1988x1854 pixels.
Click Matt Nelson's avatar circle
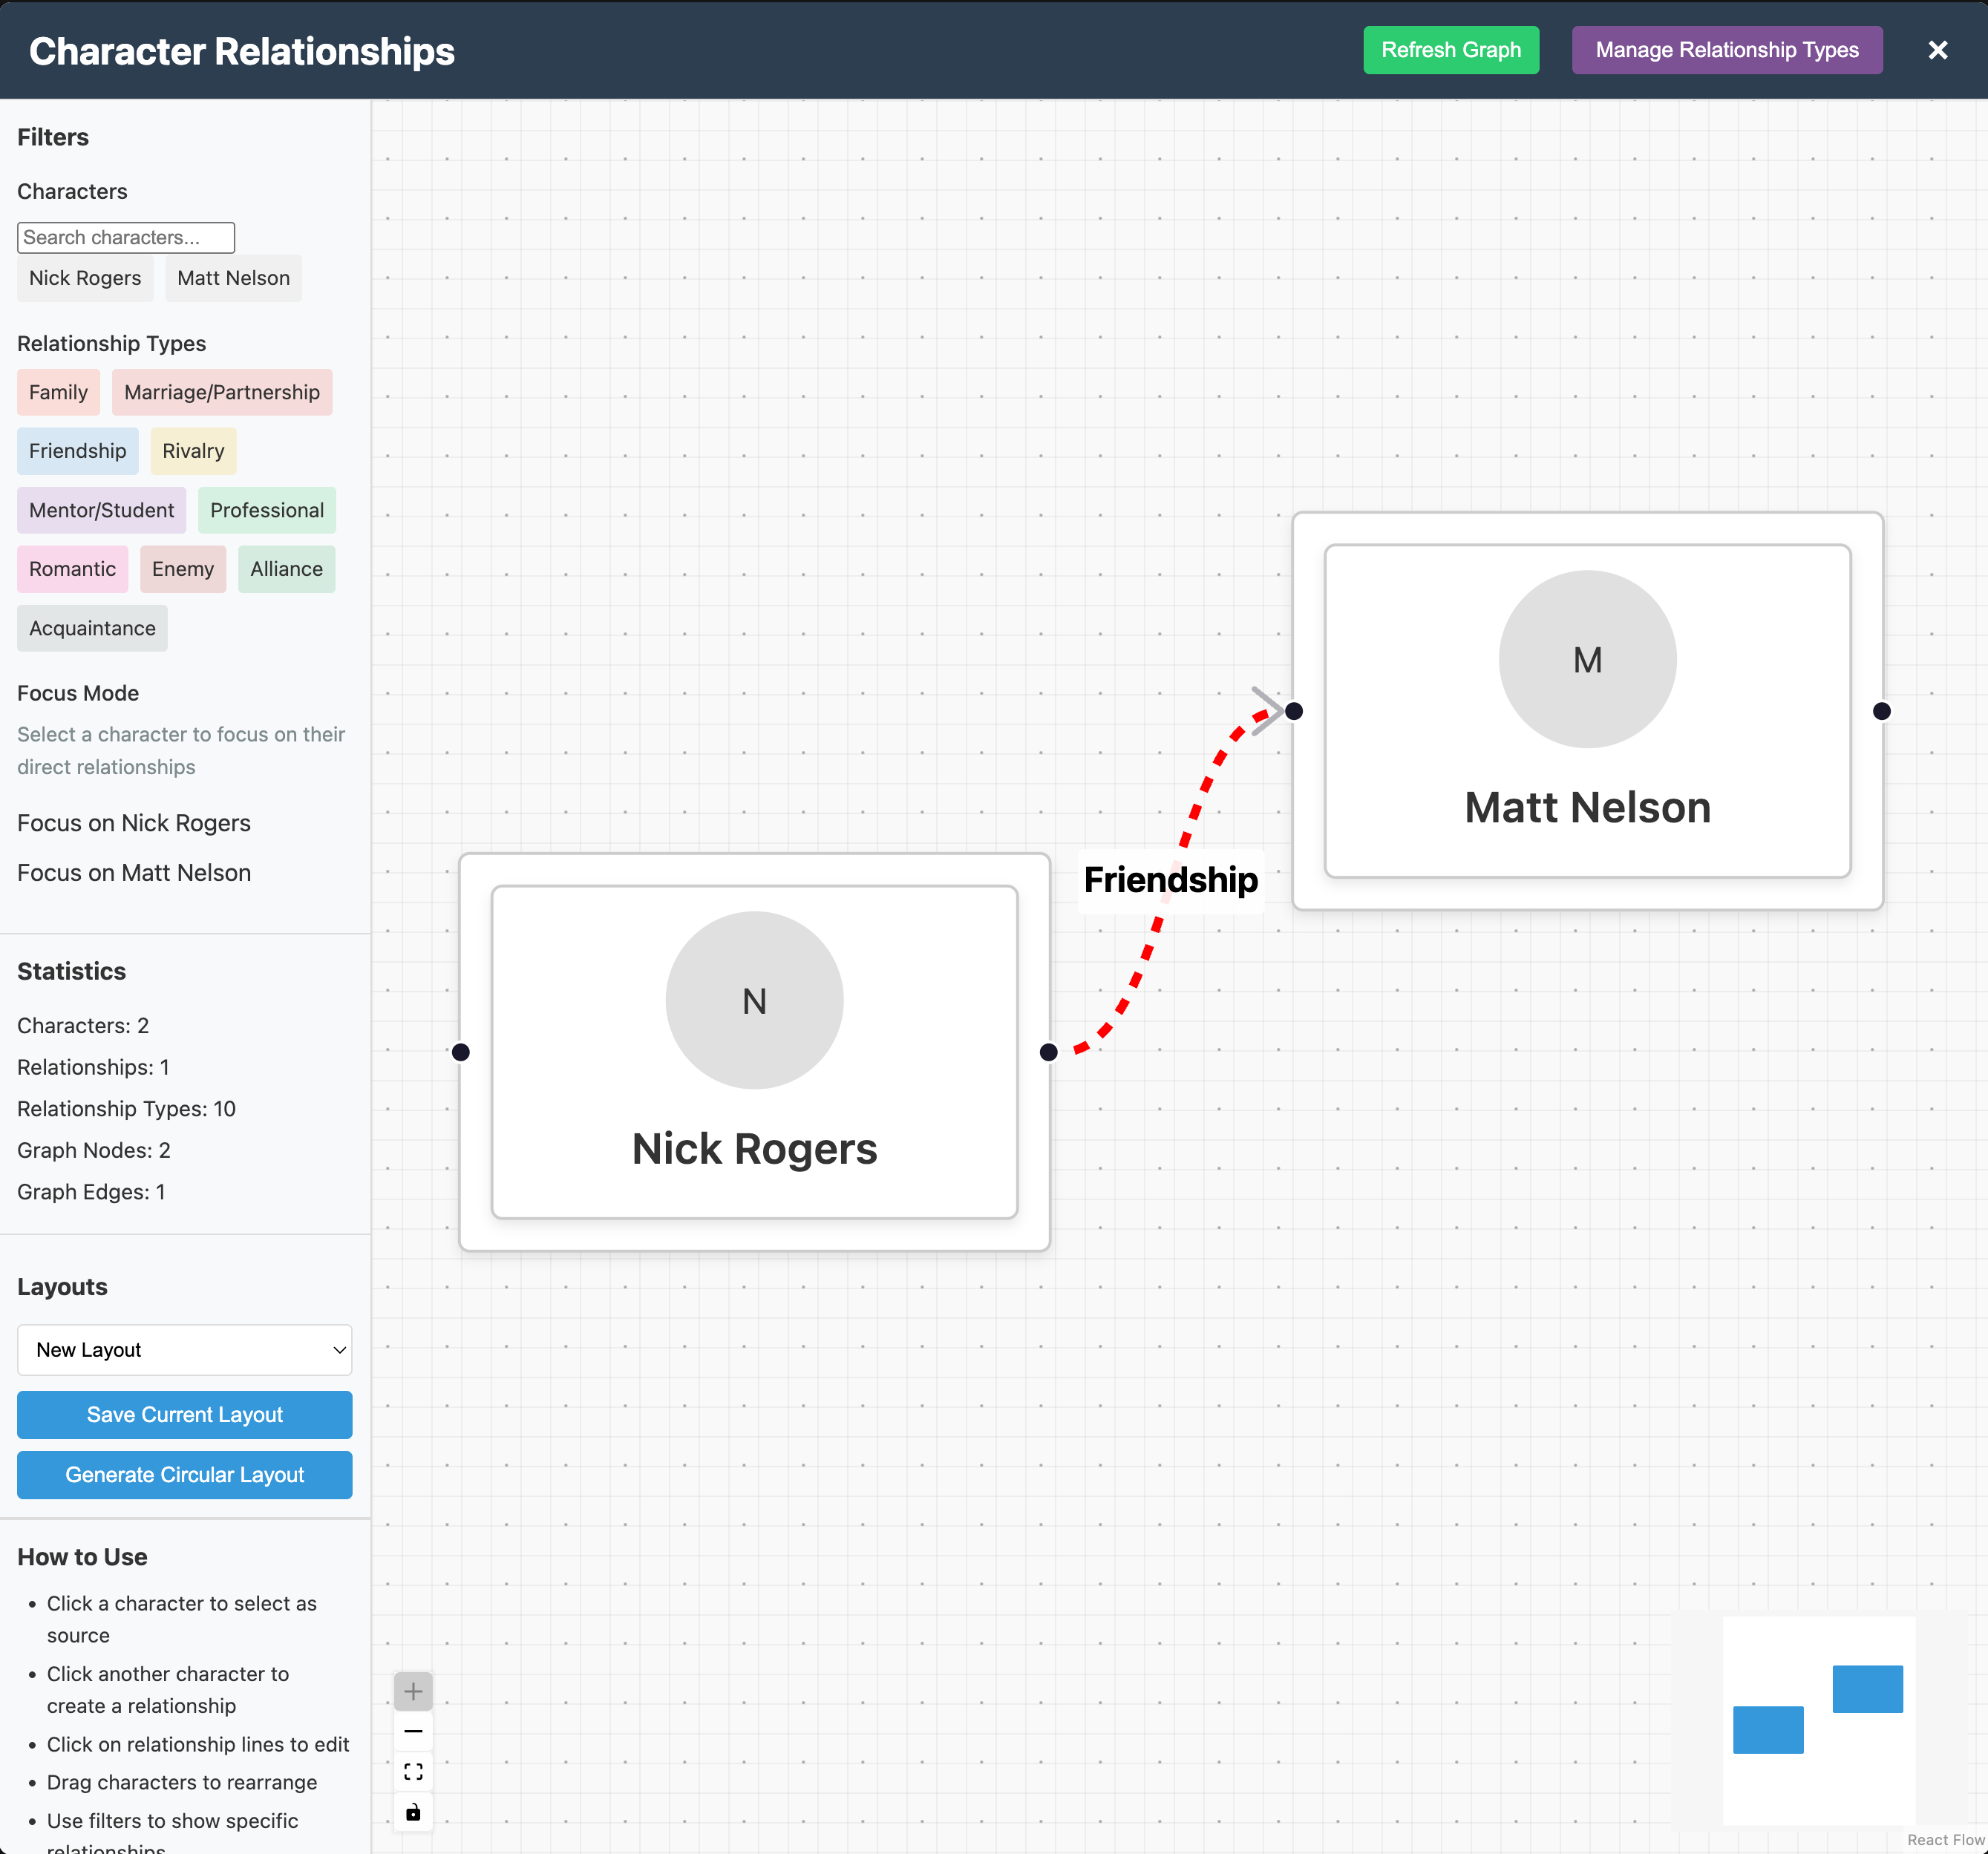point(1587,660)
